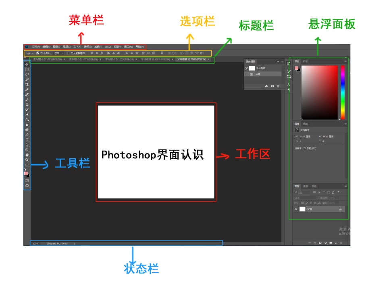Select the Lasso tool
Screen dimensions: 387x290
pos(27,75)
